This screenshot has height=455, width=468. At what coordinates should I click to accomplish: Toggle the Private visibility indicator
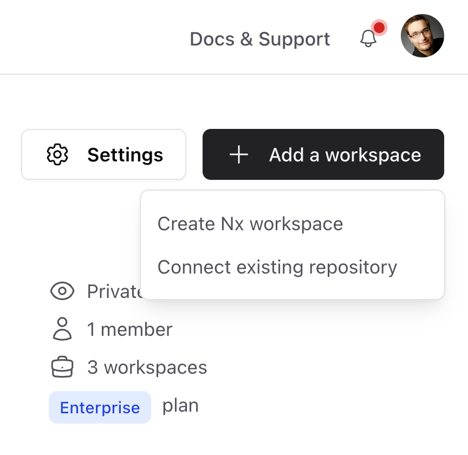pos(62,291)
